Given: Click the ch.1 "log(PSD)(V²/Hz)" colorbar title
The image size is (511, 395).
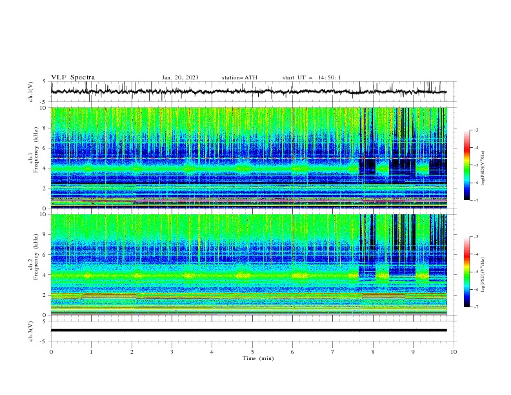Looking at the screenshot, I should 483,168.
